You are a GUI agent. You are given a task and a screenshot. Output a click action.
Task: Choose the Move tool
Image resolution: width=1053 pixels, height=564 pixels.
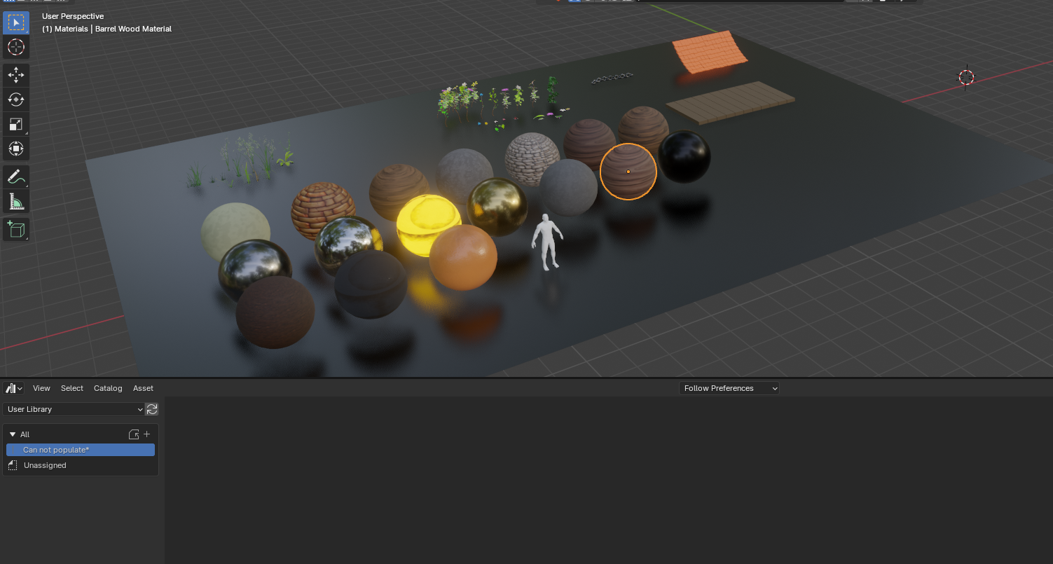click(x=15, y=75)
